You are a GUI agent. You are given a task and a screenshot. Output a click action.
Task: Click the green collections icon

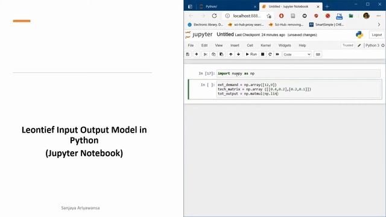point(351,16)
